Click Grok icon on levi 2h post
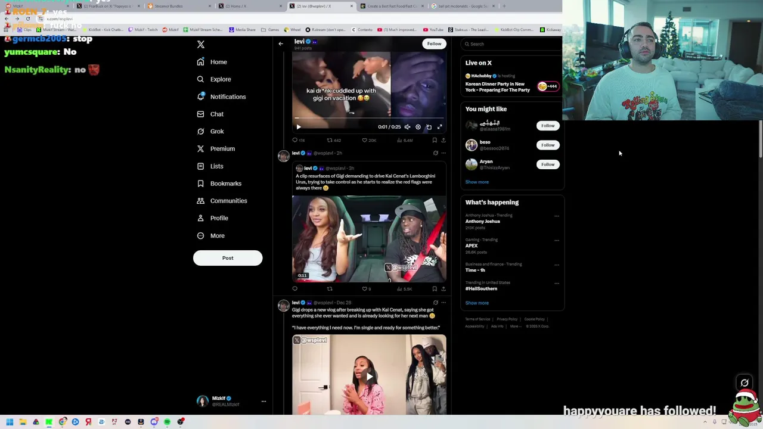The height and width of the screenshot is (429, 763). tap(435, 153)
